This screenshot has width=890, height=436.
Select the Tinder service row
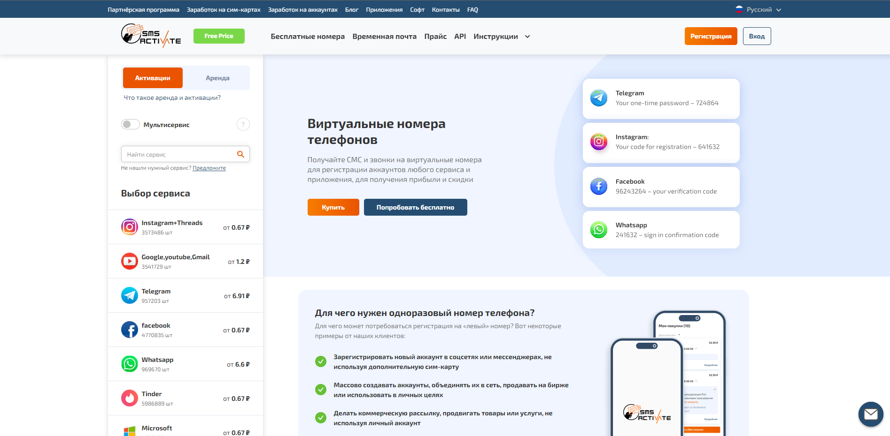point(186,398)
